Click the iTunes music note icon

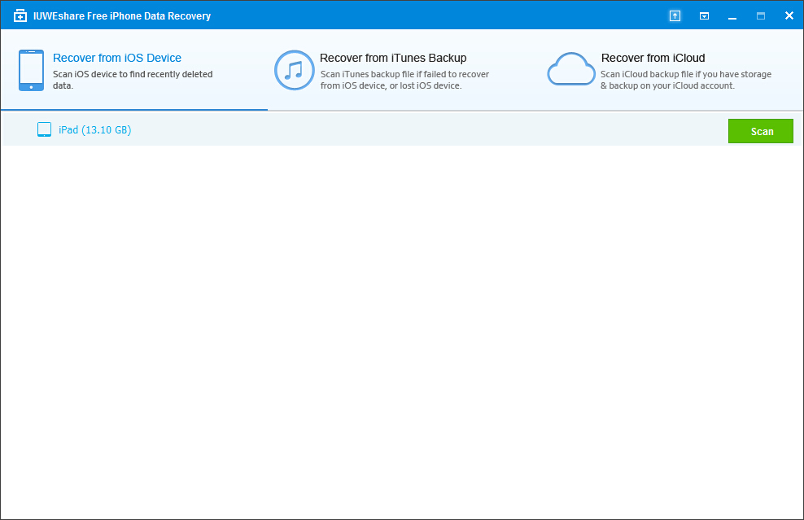[x=294, y=70]
